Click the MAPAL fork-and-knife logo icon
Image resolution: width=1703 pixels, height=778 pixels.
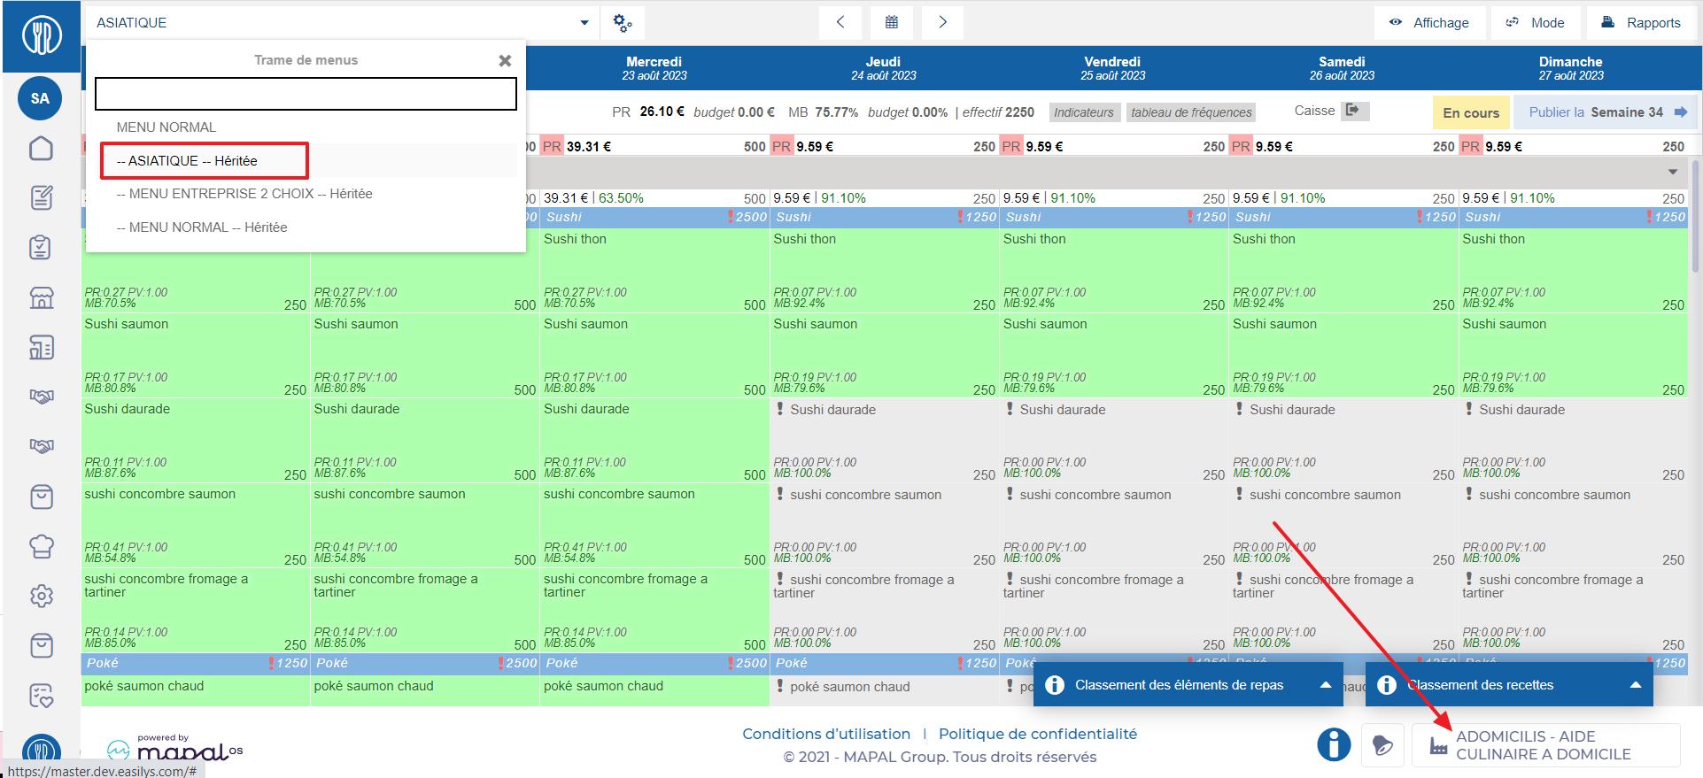[x=42, y=35]
